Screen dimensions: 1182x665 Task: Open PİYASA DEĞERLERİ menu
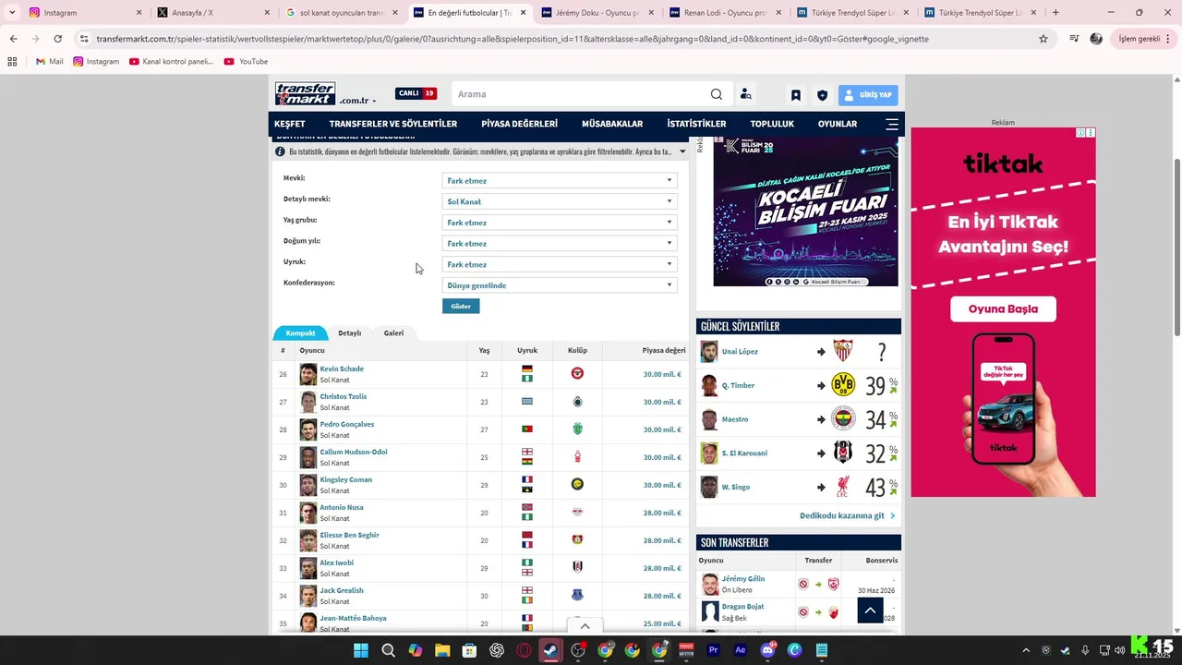click(x=519, y=124)
